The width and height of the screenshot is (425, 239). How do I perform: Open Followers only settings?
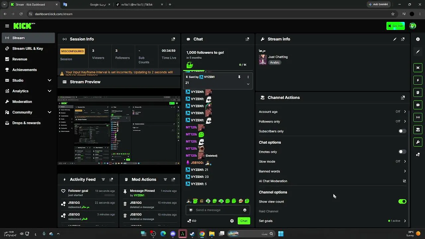point(332,121)
